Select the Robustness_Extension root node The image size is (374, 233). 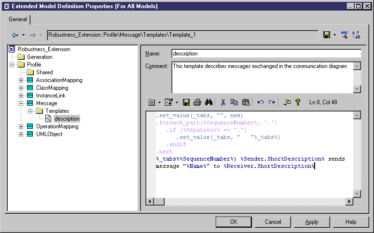point(44,49)
